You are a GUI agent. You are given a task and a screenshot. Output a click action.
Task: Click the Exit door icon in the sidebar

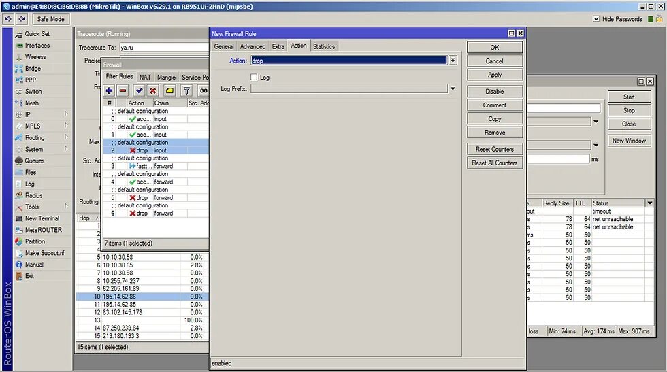pyautogui.click(x=19, y=276)
